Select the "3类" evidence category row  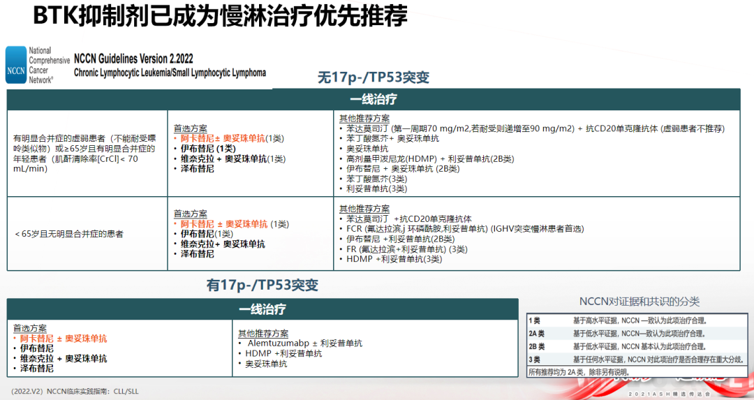[638, 360]
